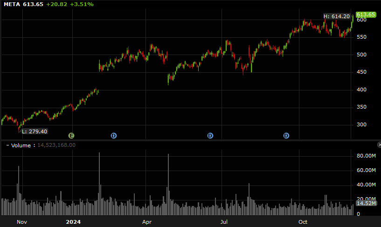Click the dividend D marker before April
Viewport: 381px width, 227px height.
point(113,136)
